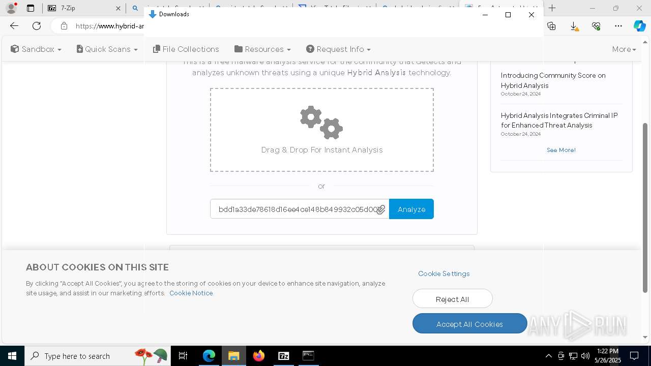Close the 7-Zip browser tab
Image resolution: width=651 pixels, height=366 pixels.
click(118, 8)
